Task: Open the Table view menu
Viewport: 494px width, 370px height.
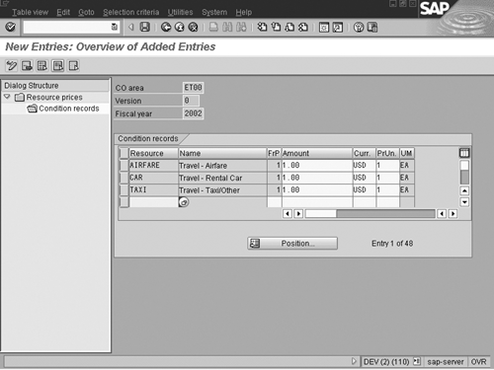Action: [30, 12]
